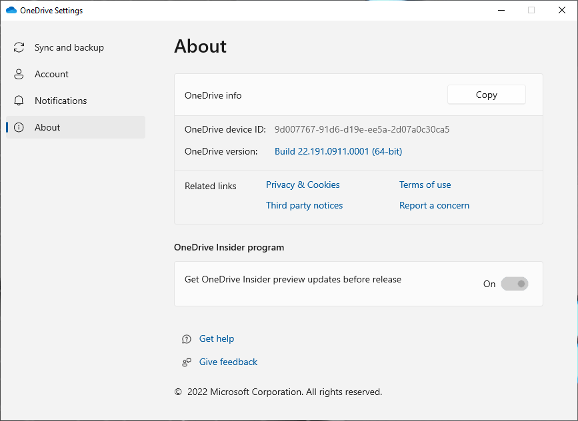Click the Get help link
578x421 pixels.
[x=216, y=338]
